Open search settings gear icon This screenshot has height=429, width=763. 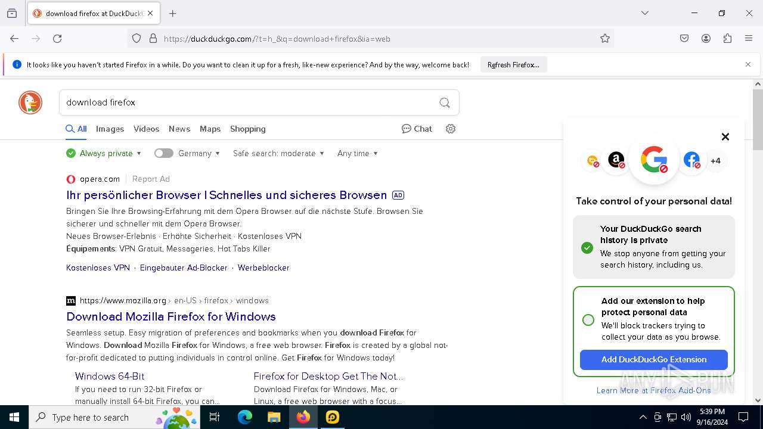451,129
